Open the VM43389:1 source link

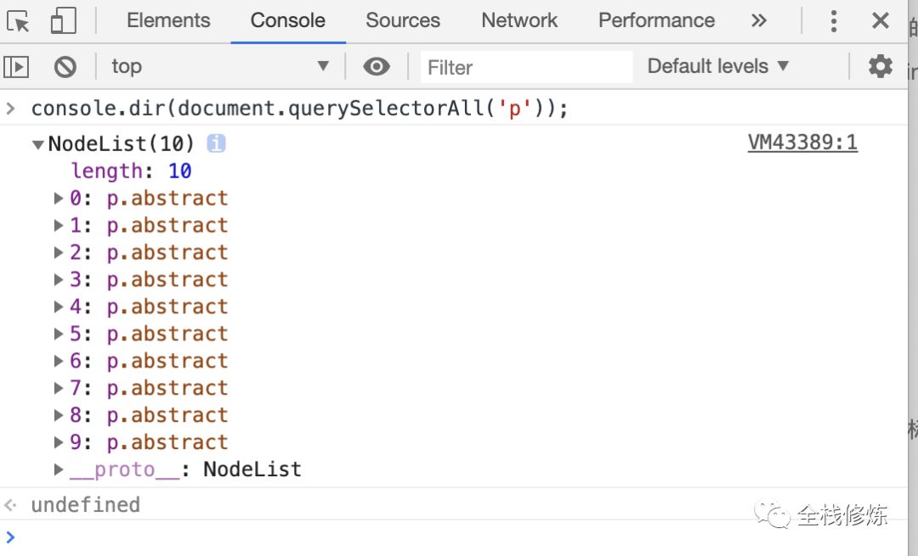tap(802, 143)
